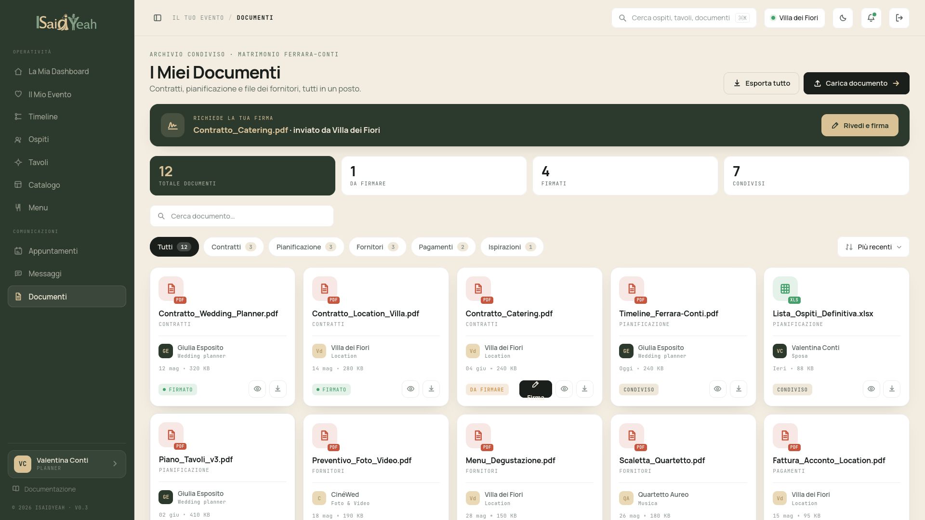Click the Cerca documento search field
Image resolution: width=925 pixels, height=520 pixels.
coord(242,216)
